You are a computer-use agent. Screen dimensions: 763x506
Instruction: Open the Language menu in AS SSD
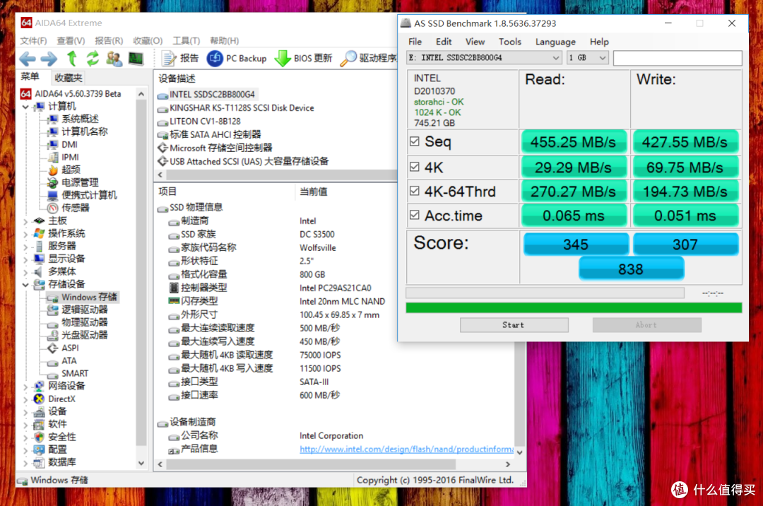click(x=555, y=42)
